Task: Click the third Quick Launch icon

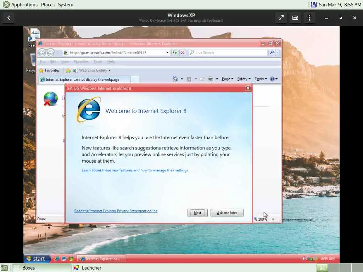Action: pos(71,259)
